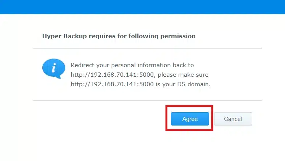
Task: Select the permission dialog heading text
Action: click(119, 36)
